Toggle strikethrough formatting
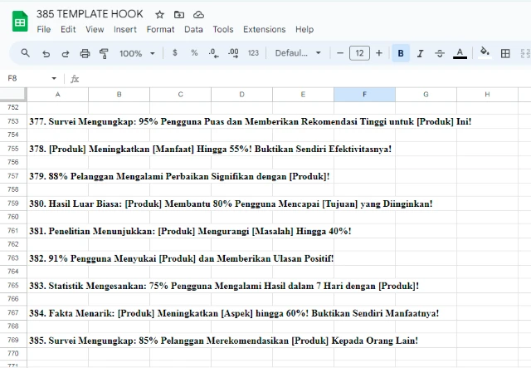Screen dimensions: 531x368 (x=440, y=53)
